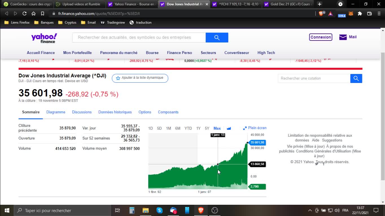The image size is (385, 216).
Task: Open the Composants tab
Action: pos(168,112)
